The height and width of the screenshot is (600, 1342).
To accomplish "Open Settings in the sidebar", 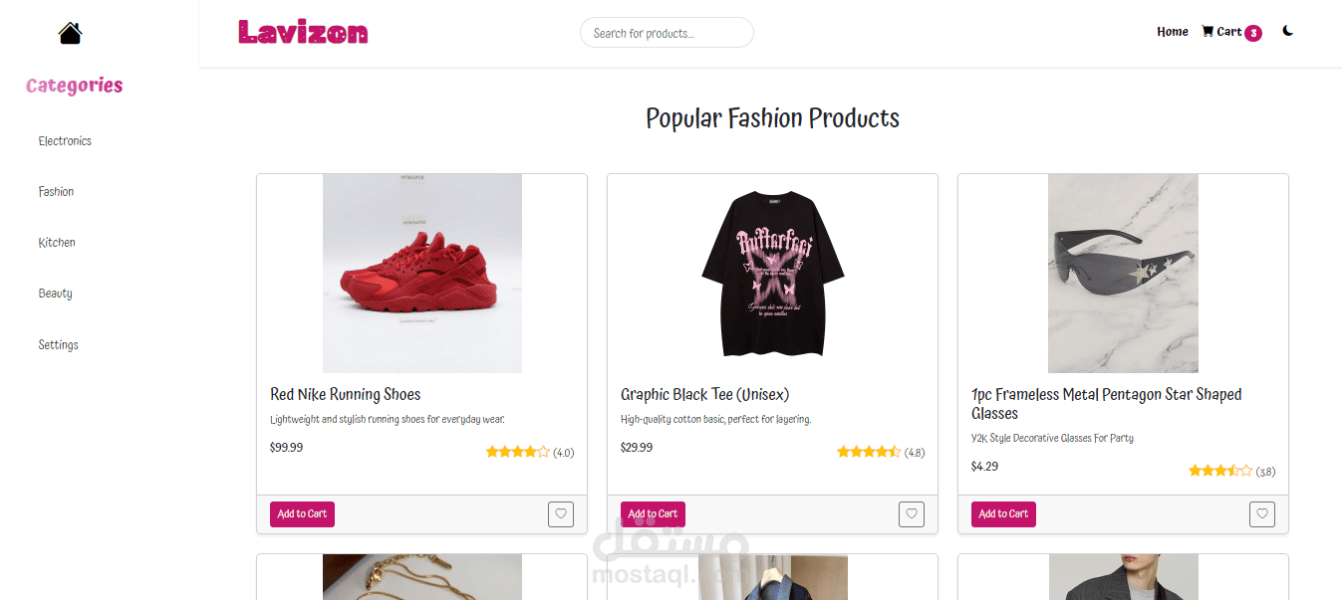I will coord(58,345).
